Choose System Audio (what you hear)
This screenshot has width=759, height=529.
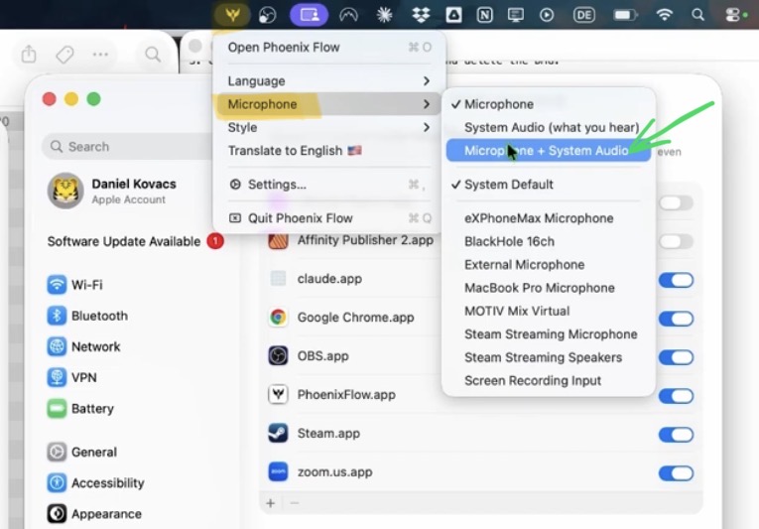coord(549,127)
